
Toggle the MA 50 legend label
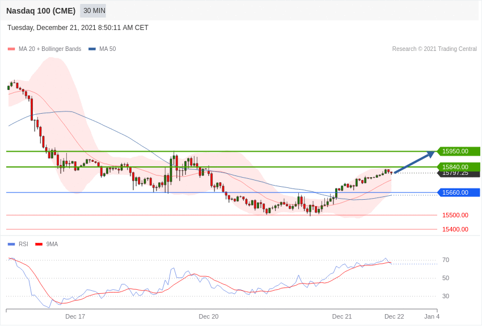coord(107,49)
